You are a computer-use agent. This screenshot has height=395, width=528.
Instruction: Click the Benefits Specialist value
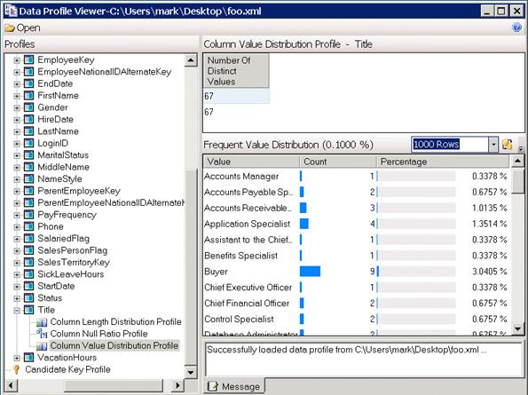(240, 256)
